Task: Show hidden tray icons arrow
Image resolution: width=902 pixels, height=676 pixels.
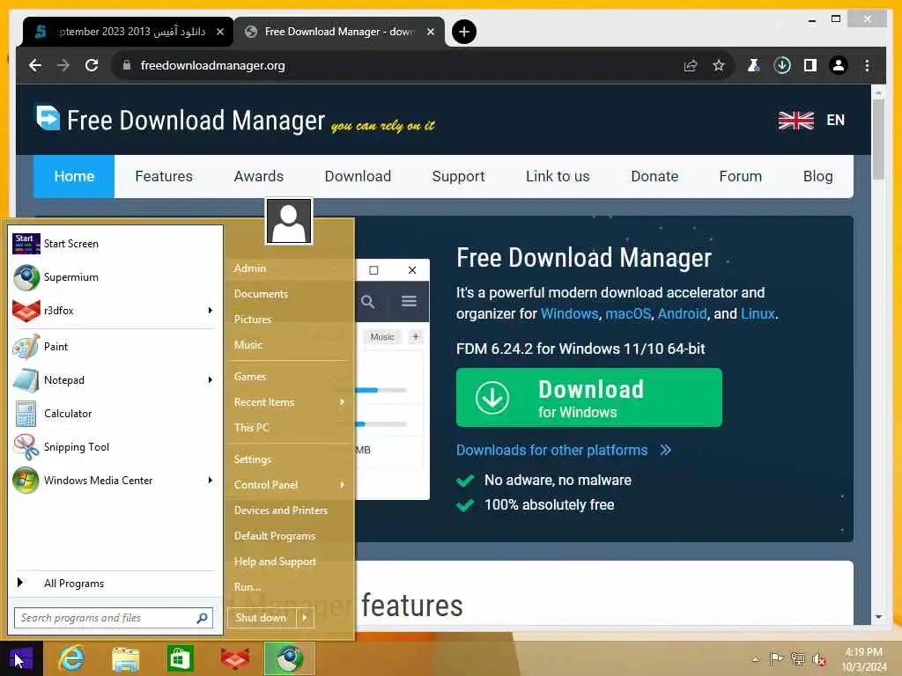Action: tap(755, 658)
